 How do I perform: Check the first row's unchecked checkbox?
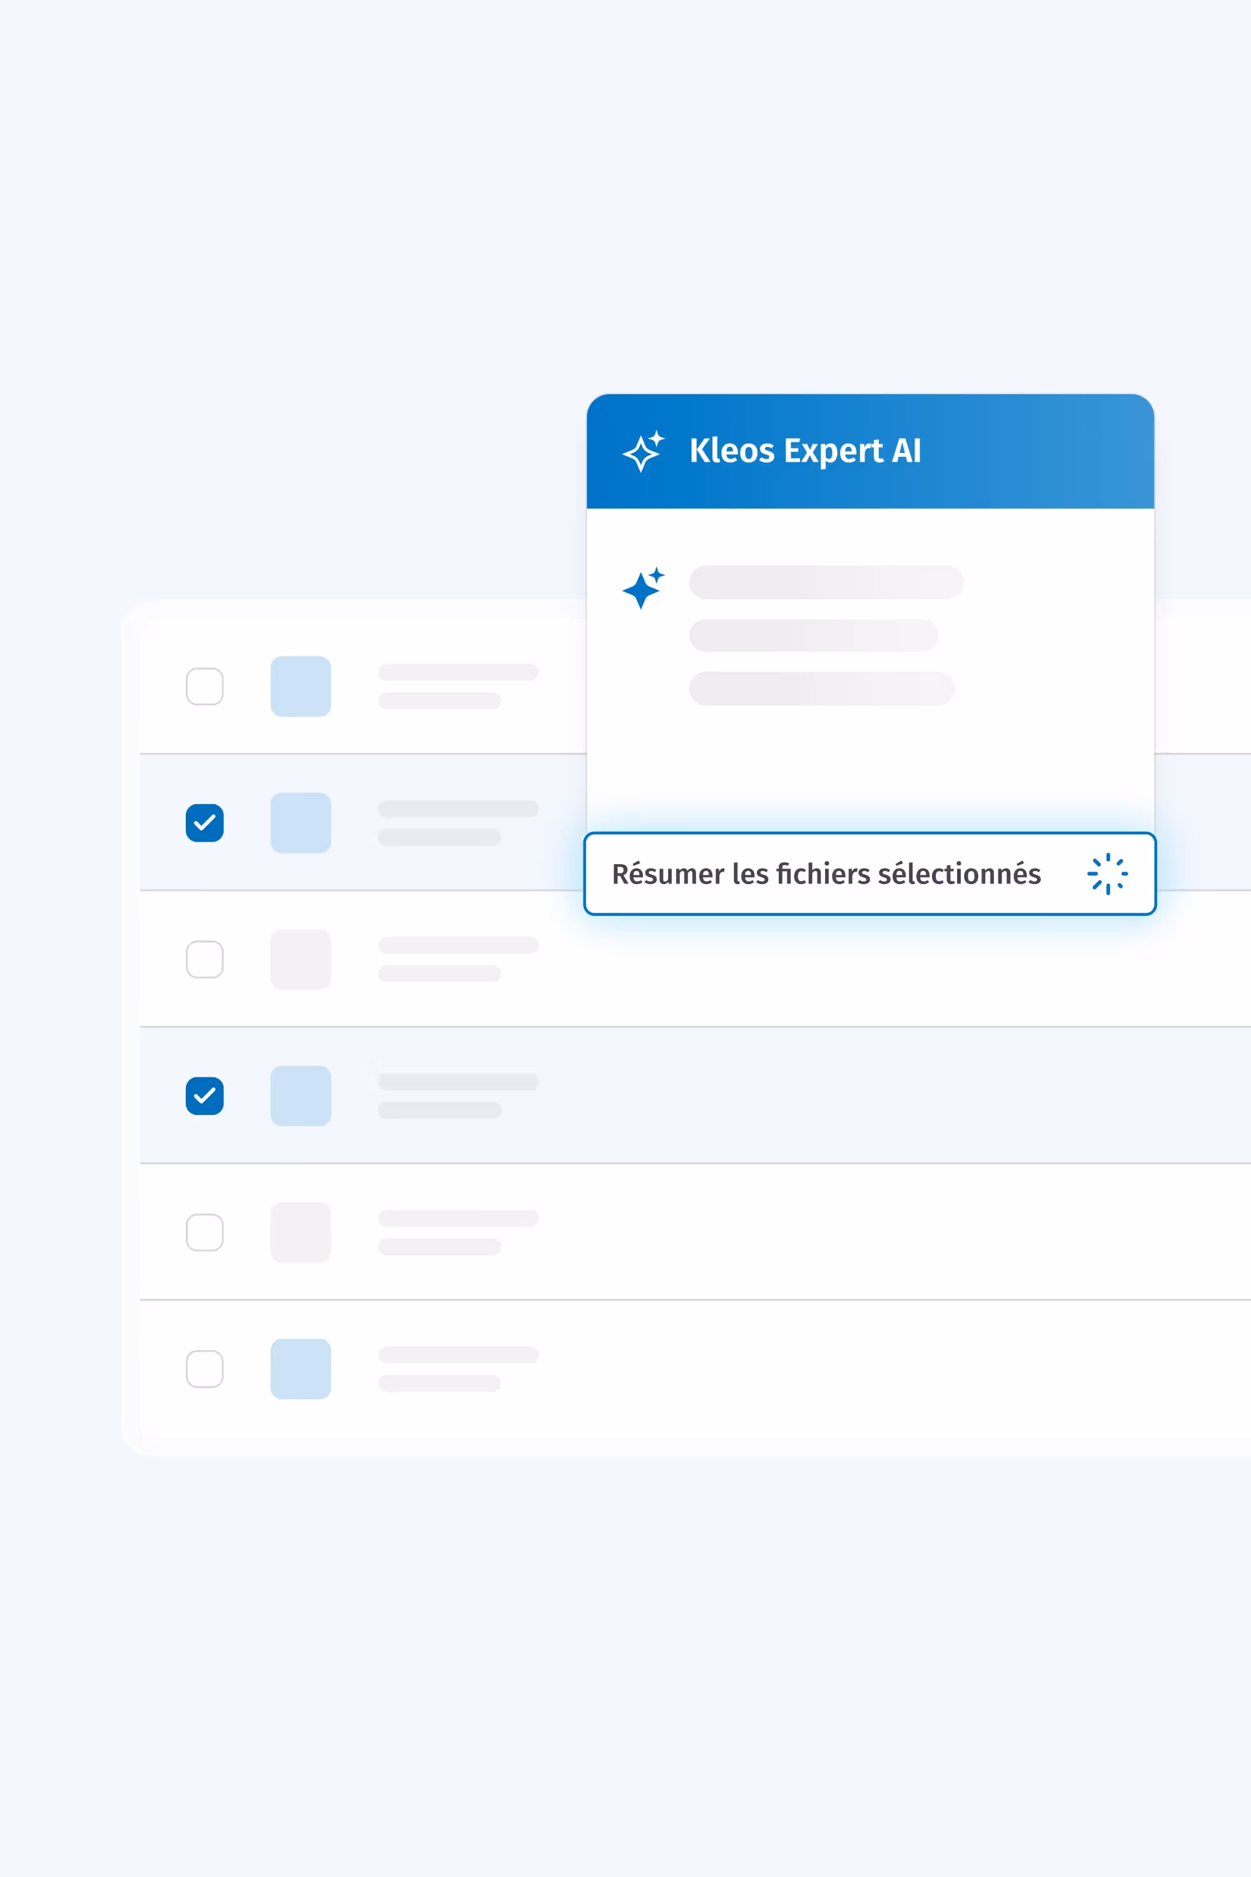pyautogui.click(x=205, y=686)
